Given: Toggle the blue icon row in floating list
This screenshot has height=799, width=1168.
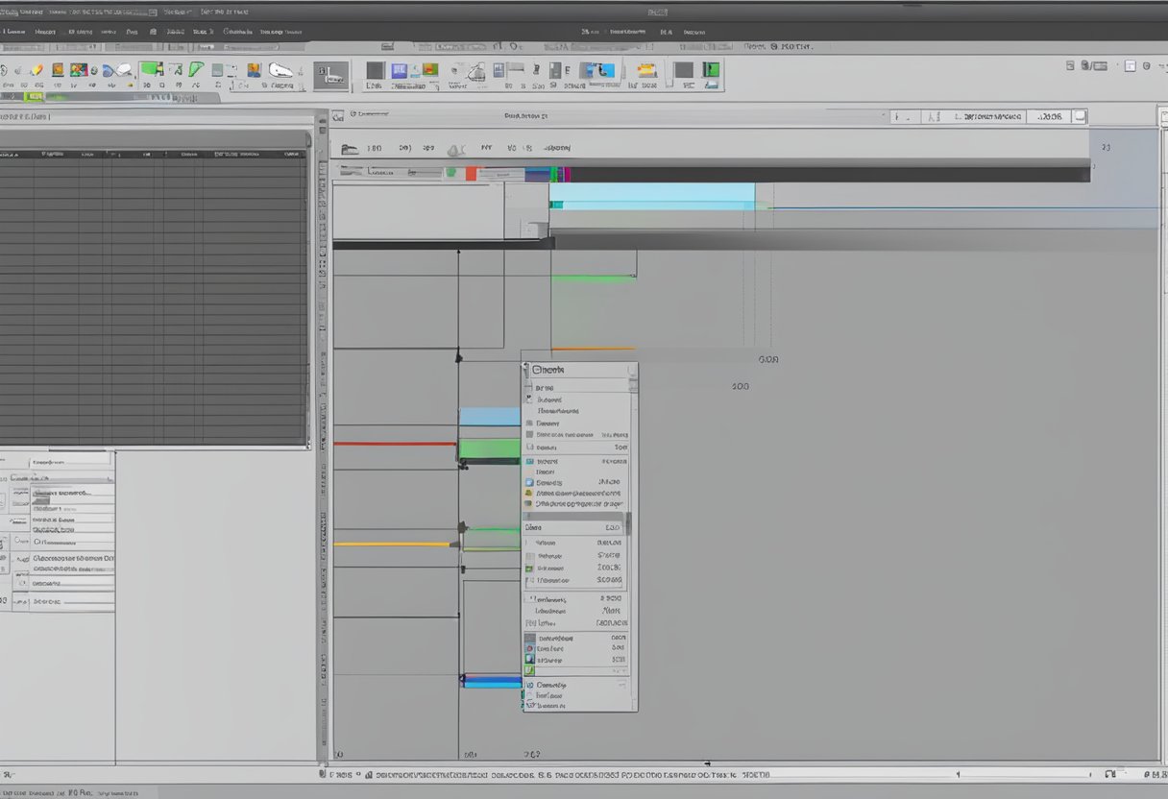Looking at the screenshot, I should [x=529, y=482].
